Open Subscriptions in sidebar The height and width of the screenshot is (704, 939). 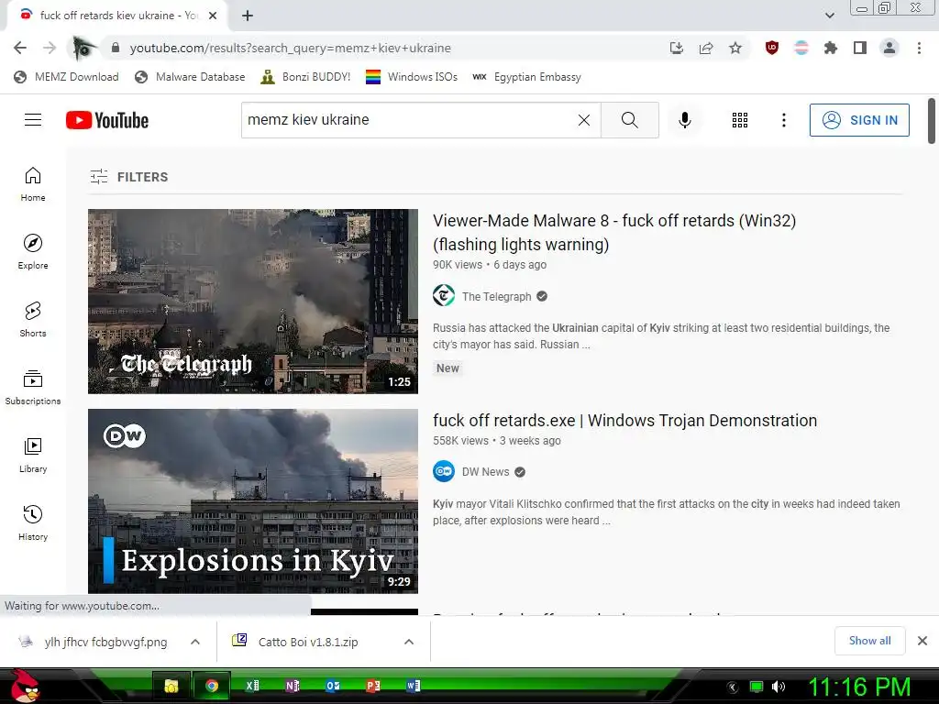pos(33,388)
